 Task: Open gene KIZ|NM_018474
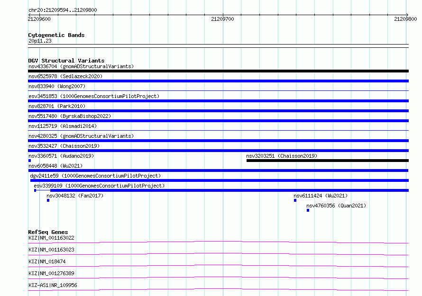[x=47, y=261]
